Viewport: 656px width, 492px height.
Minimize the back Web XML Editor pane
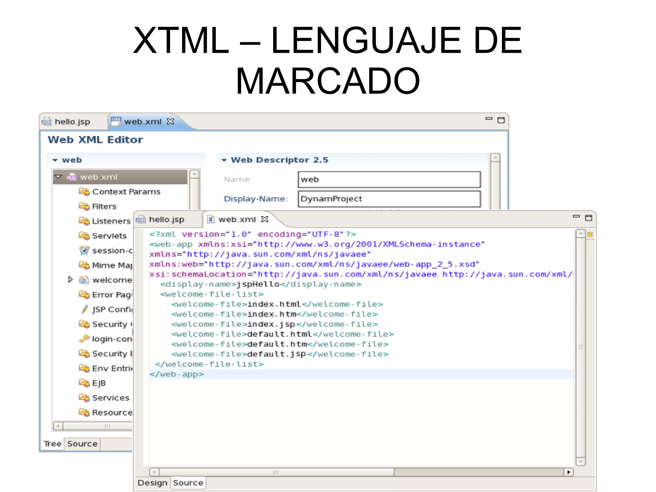click(x=488, y=119)
